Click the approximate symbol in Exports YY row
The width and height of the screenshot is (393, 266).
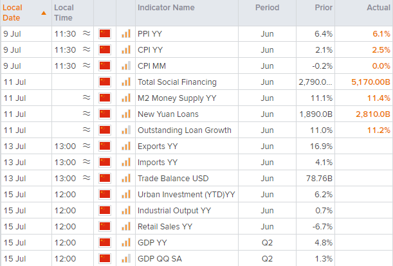[86, 146]
